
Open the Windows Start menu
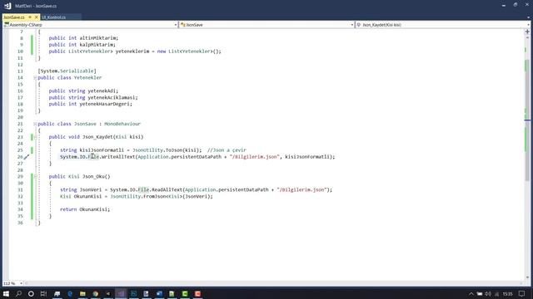pyautogui.click(x=6, y=293)
